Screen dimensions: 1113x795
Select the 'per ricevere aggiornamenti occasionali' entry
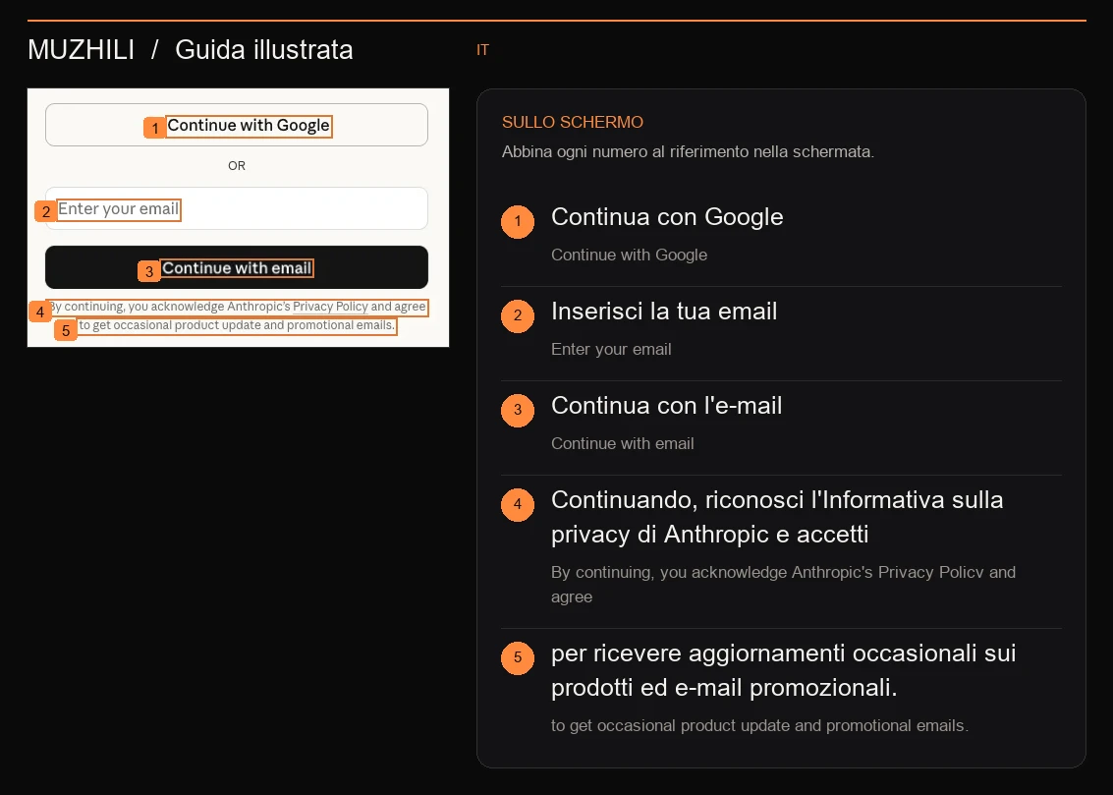[x=782, y=691]
